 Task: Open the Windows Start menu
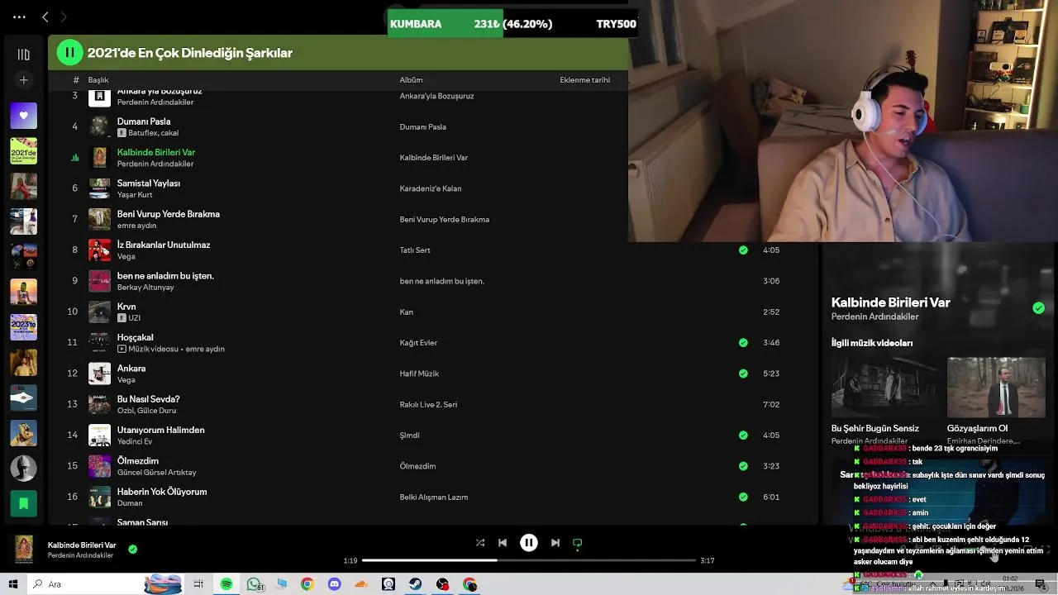pyautogui.click(x=13, y=584)
